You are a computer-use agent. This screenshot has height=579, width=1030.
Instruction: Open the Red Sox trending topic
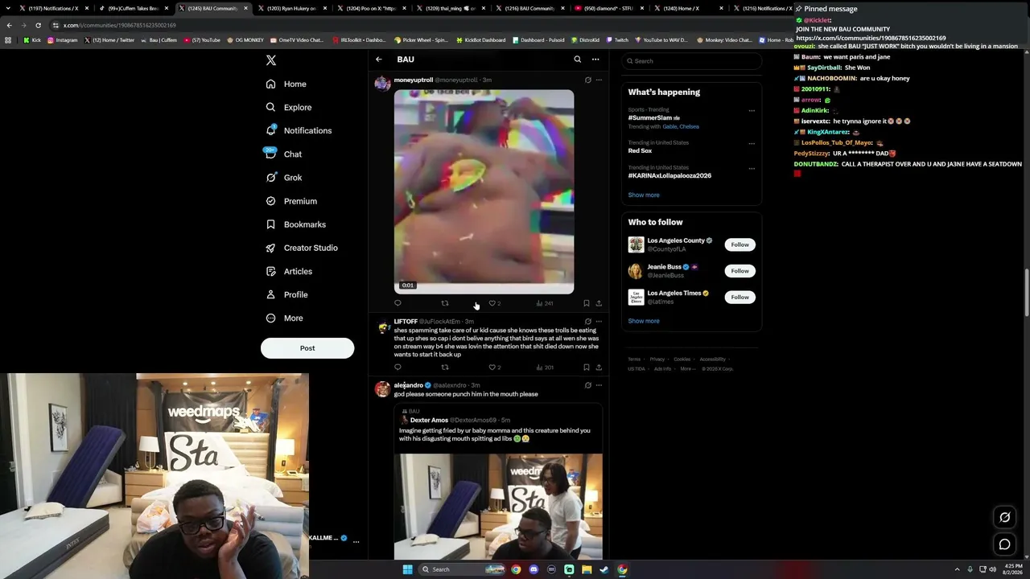pyautogui.click(x=640, y=150)
